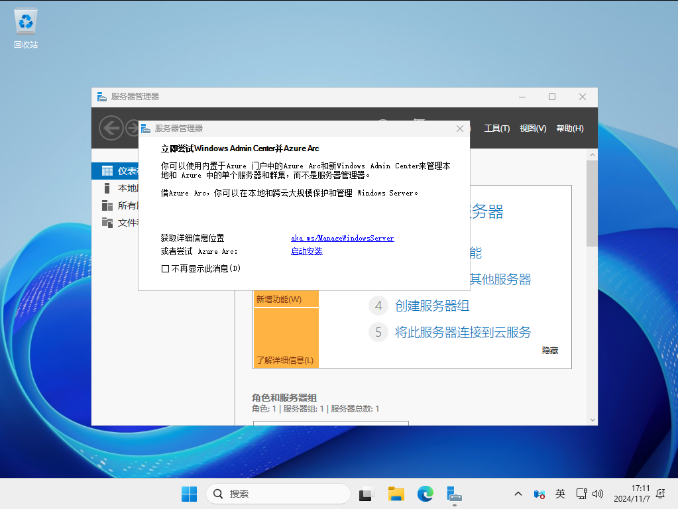Open Local Server from the sidebar icon
This screenshot has height=509, width=678.
tap(107, 188)
